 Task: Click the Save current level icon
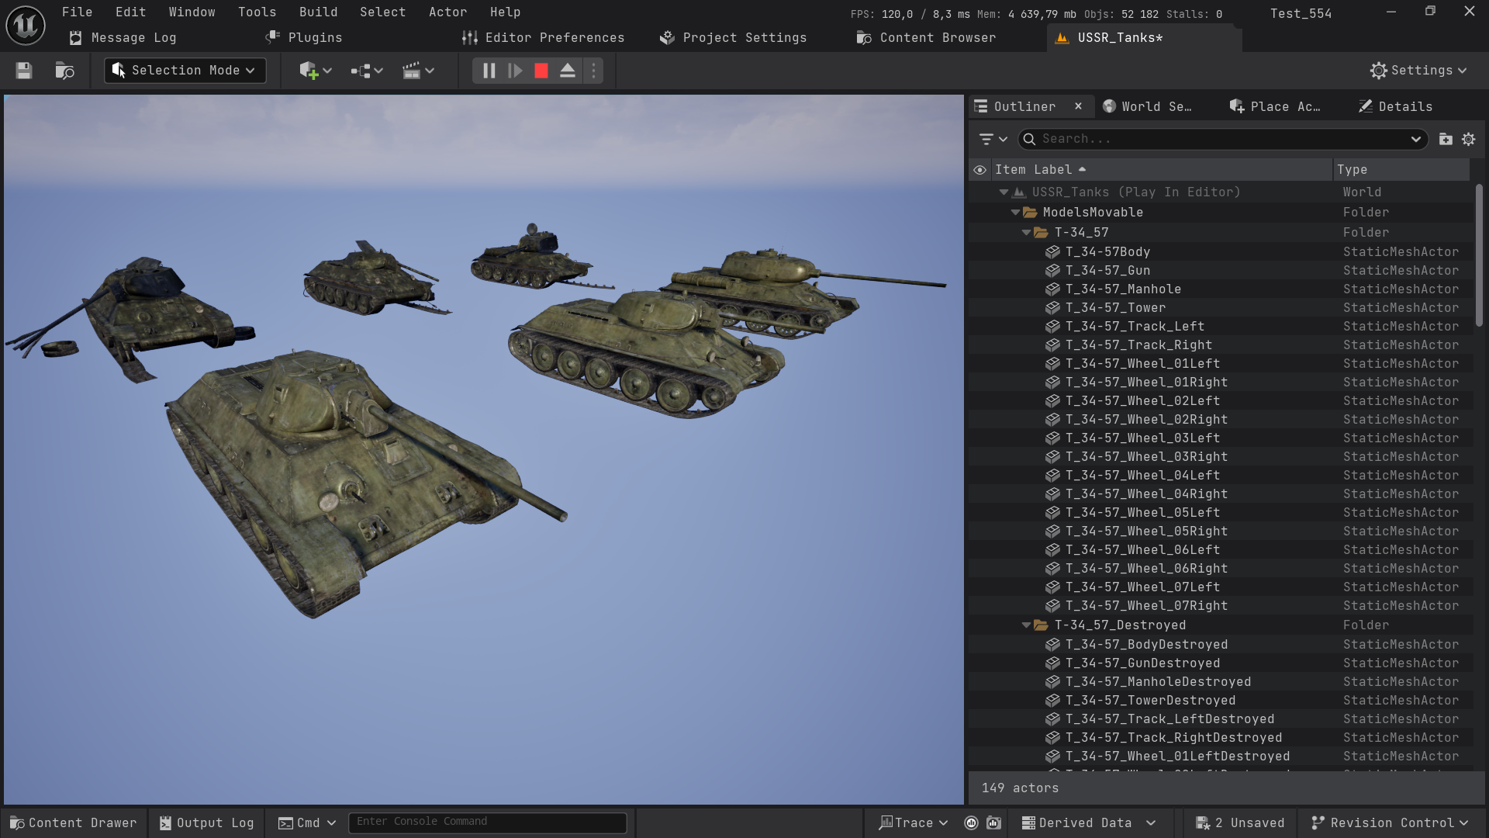24,71
